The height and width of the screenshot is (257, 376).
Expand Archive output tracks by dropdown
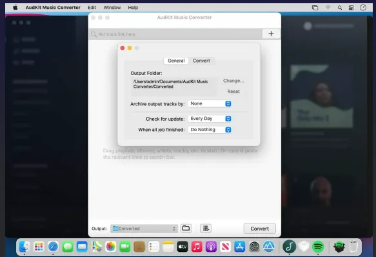(x=210, y=103)
